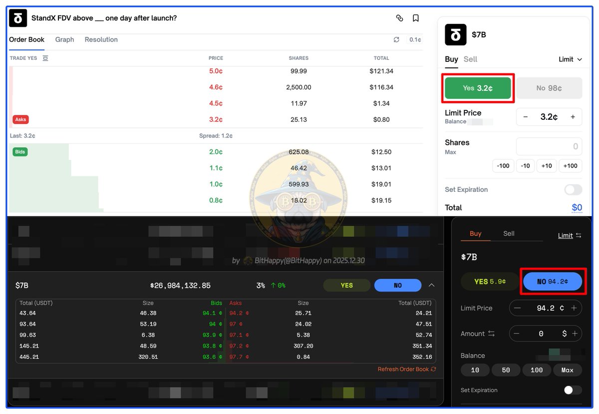Click refresh icon after Refresh Order Book
Image resolution: width=599 pixels, height=414 pixels.
coord(433,369)
